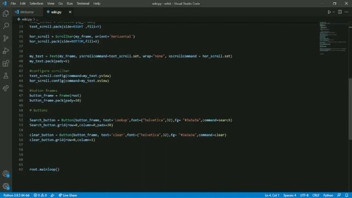Screen dimensions: 352x198
Task: Close the wiki.py tab
Action: click(x=70, y=12)
